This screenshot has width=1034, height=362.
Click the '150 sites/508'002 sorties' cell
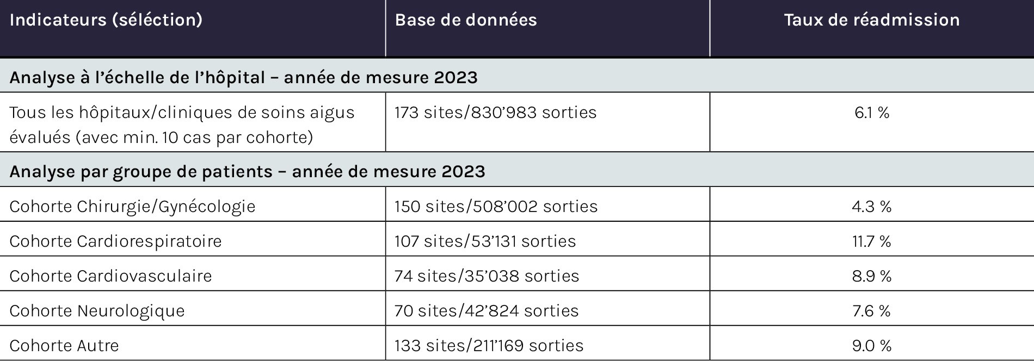[x=496, y=207]
